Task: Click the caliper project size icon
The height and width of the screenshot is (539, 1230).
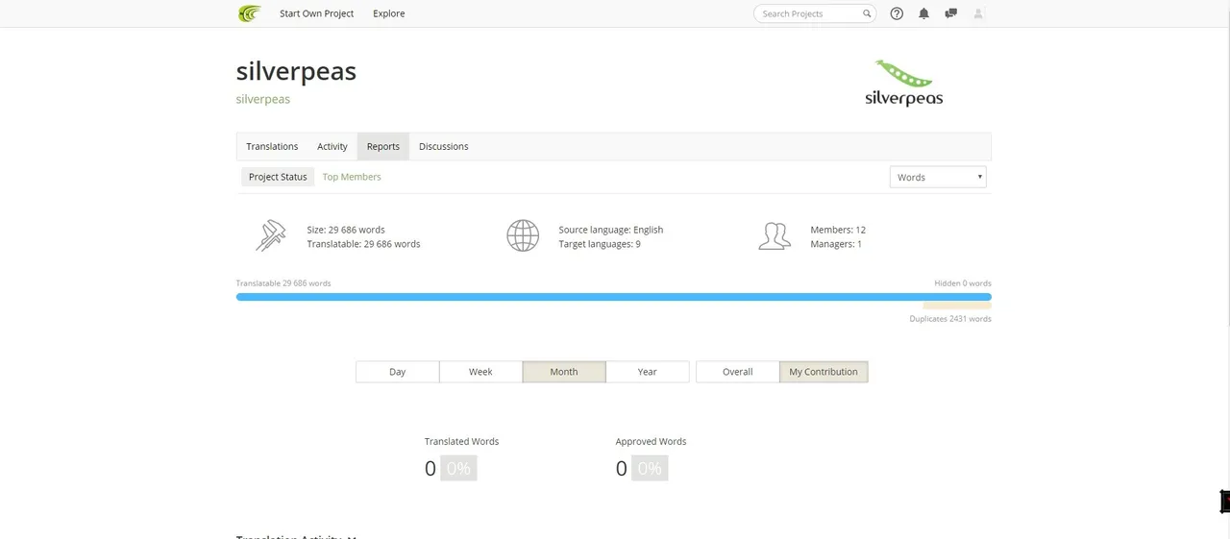Action: pyautogui.click(x=271, y=236)
